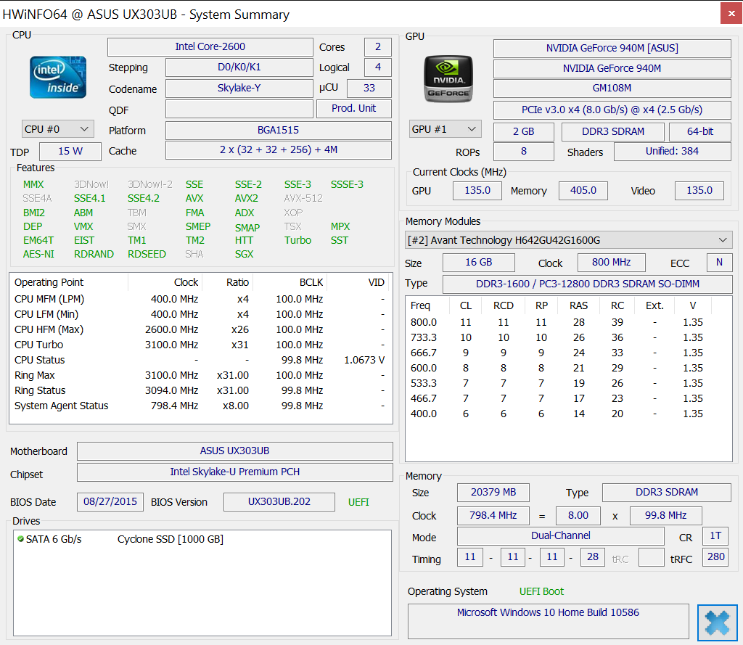Click the BIOS Version value UX303UB.202
The image size is (743, 645).
pyautogui.click(x=279, y=502)
